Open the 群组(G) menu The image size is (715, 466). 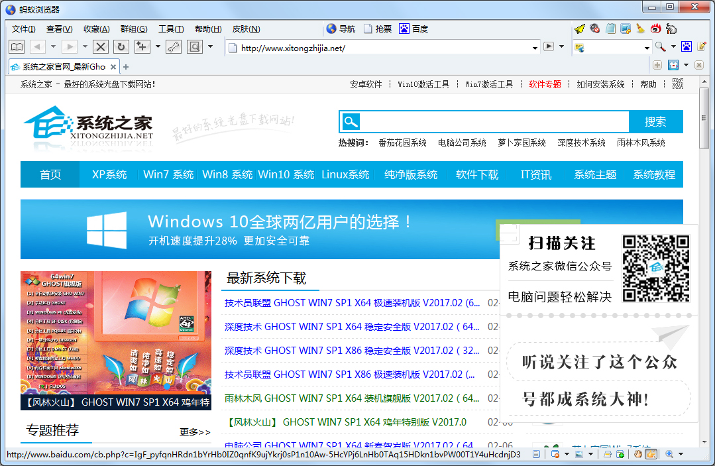(134, 29)
